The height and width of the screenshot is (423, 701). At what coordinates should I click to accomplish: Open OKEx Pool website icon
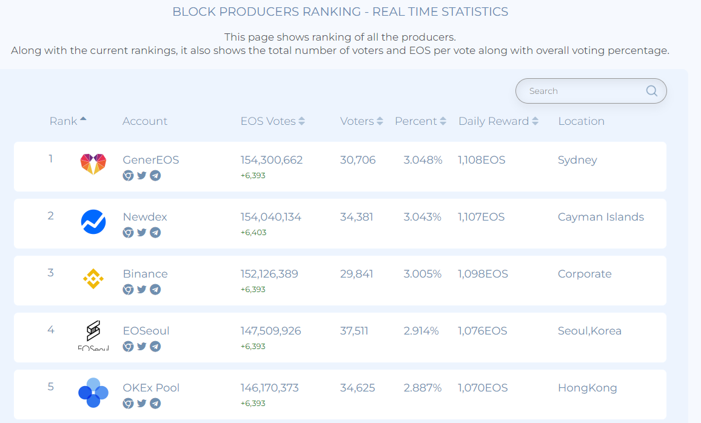[x=129, y=404]
